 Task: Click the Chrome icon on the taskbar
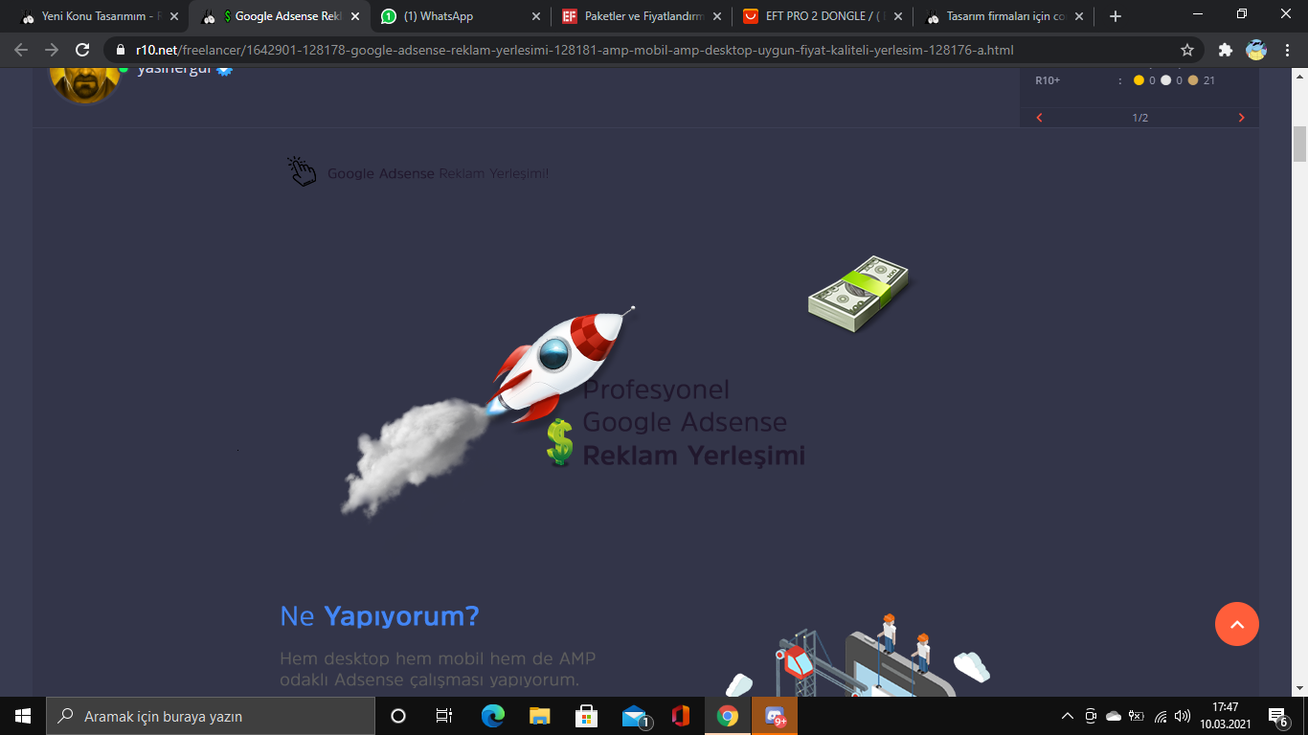click(728, 716)
